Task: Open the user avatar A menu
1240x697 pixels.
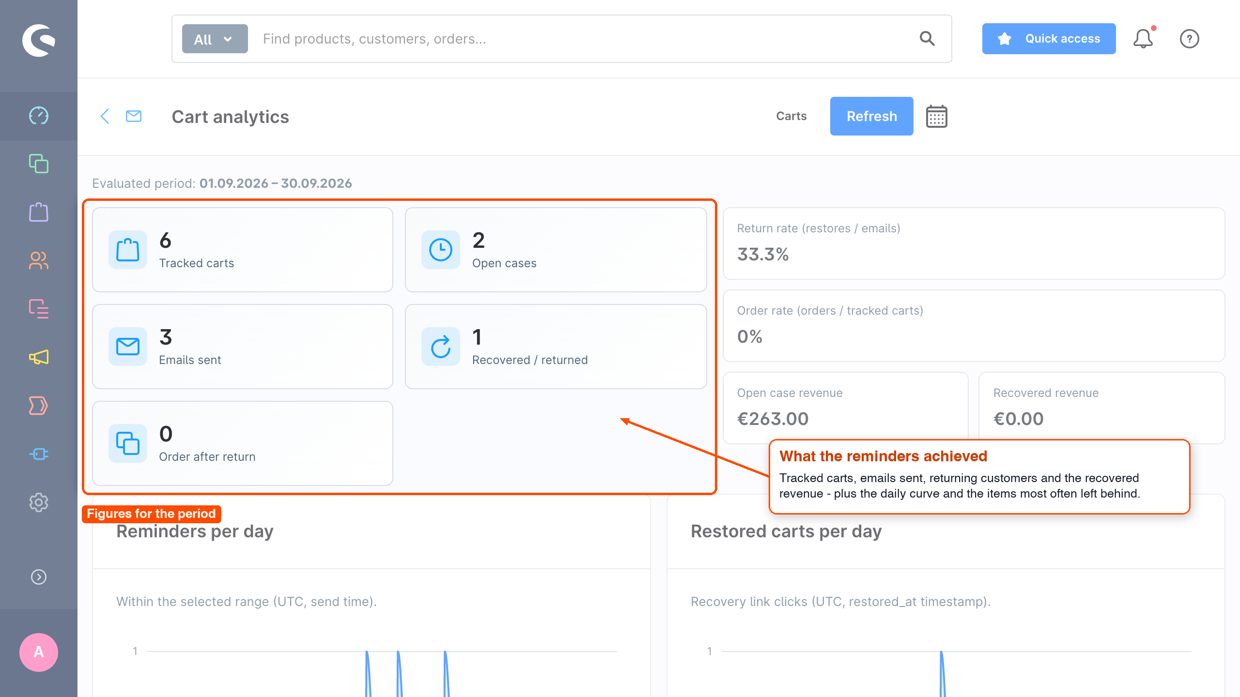Action: click(39, 652)
